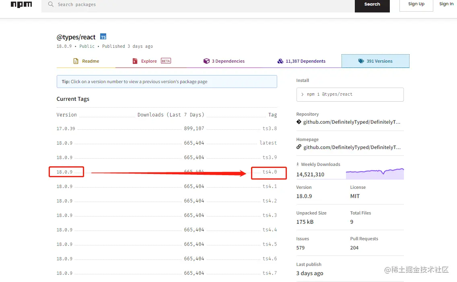The width and height of the screenshot is (457, 282).
Task: Open the Repository github.com/DefinitelyTyped link
Action: [352, 122]
